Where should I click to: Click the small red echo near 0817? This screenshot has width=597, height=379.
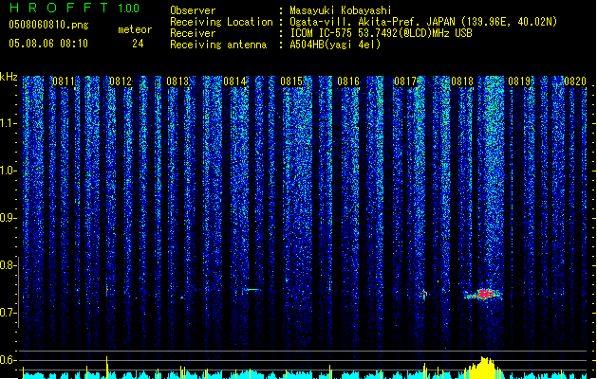coord(424,294)
